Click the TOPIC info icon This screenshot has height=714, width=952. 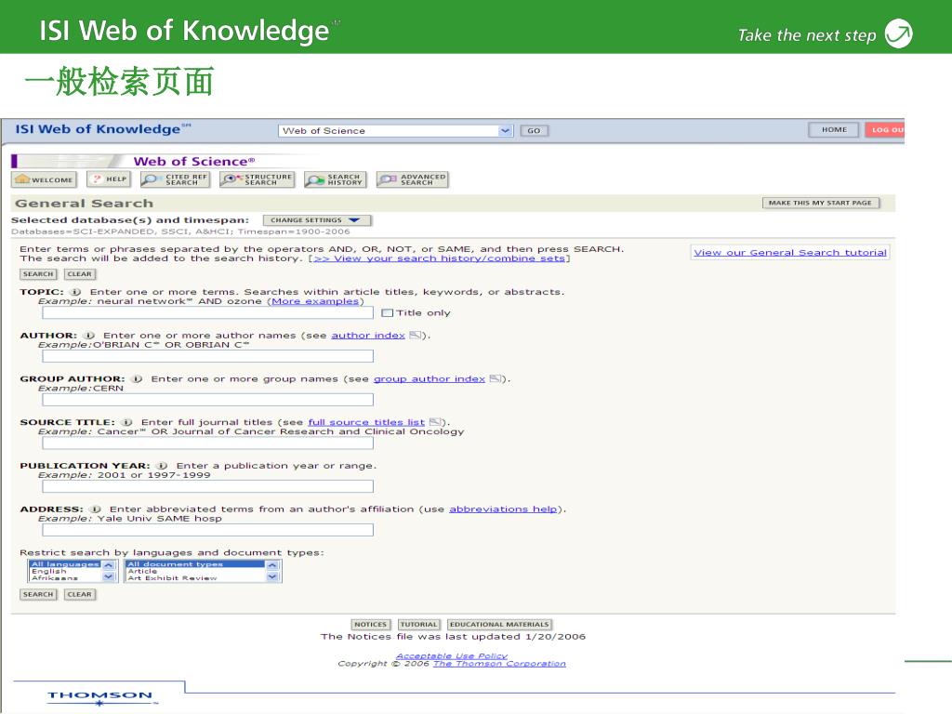[x=76, y=292]
